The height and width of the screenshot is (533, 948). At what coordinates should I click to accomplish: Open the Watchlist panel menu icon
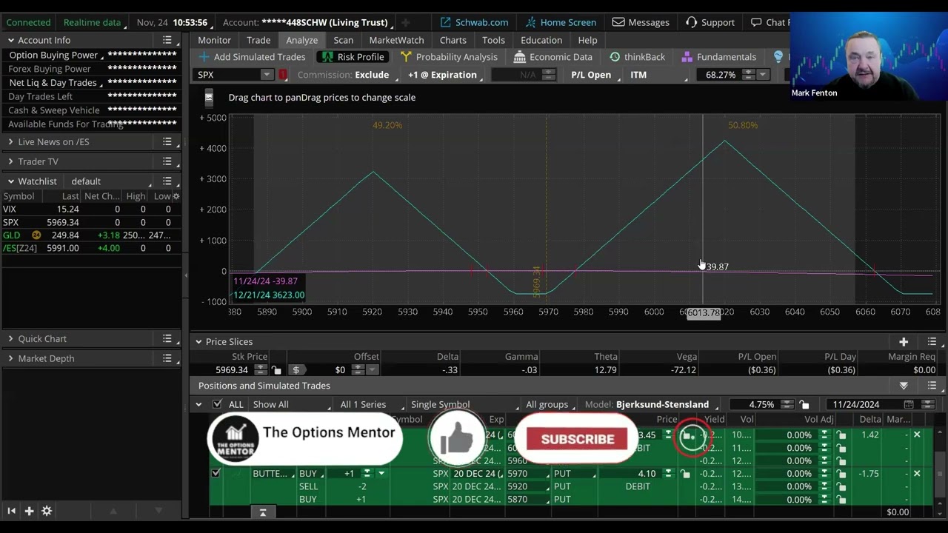[x=167, y=181]
